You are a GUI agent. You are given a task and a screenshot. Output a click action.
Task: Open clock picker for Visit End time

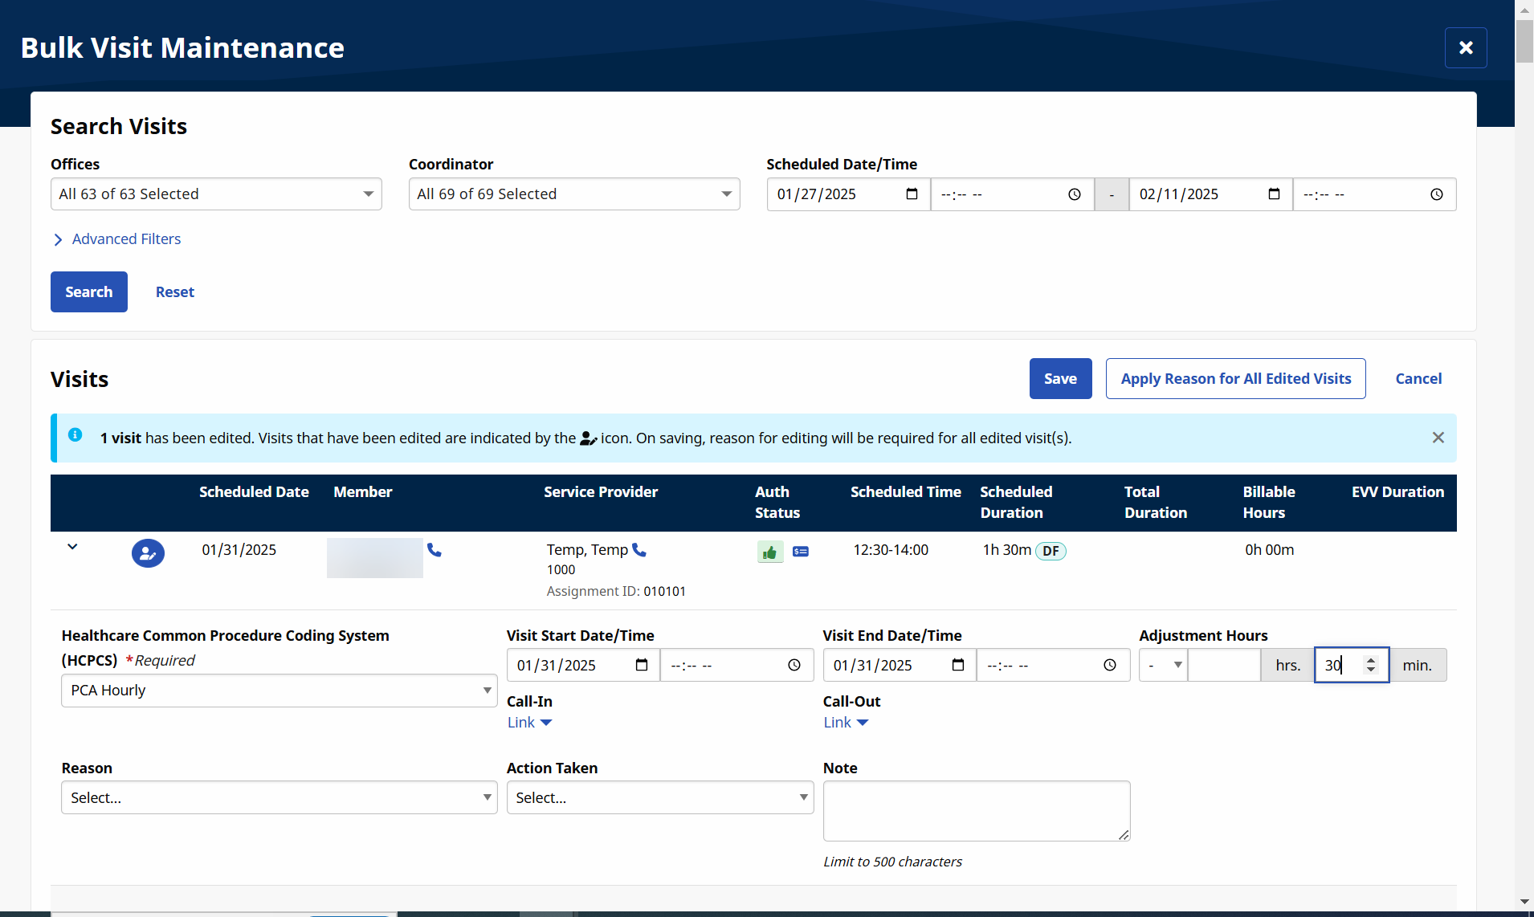point(1110,665)
